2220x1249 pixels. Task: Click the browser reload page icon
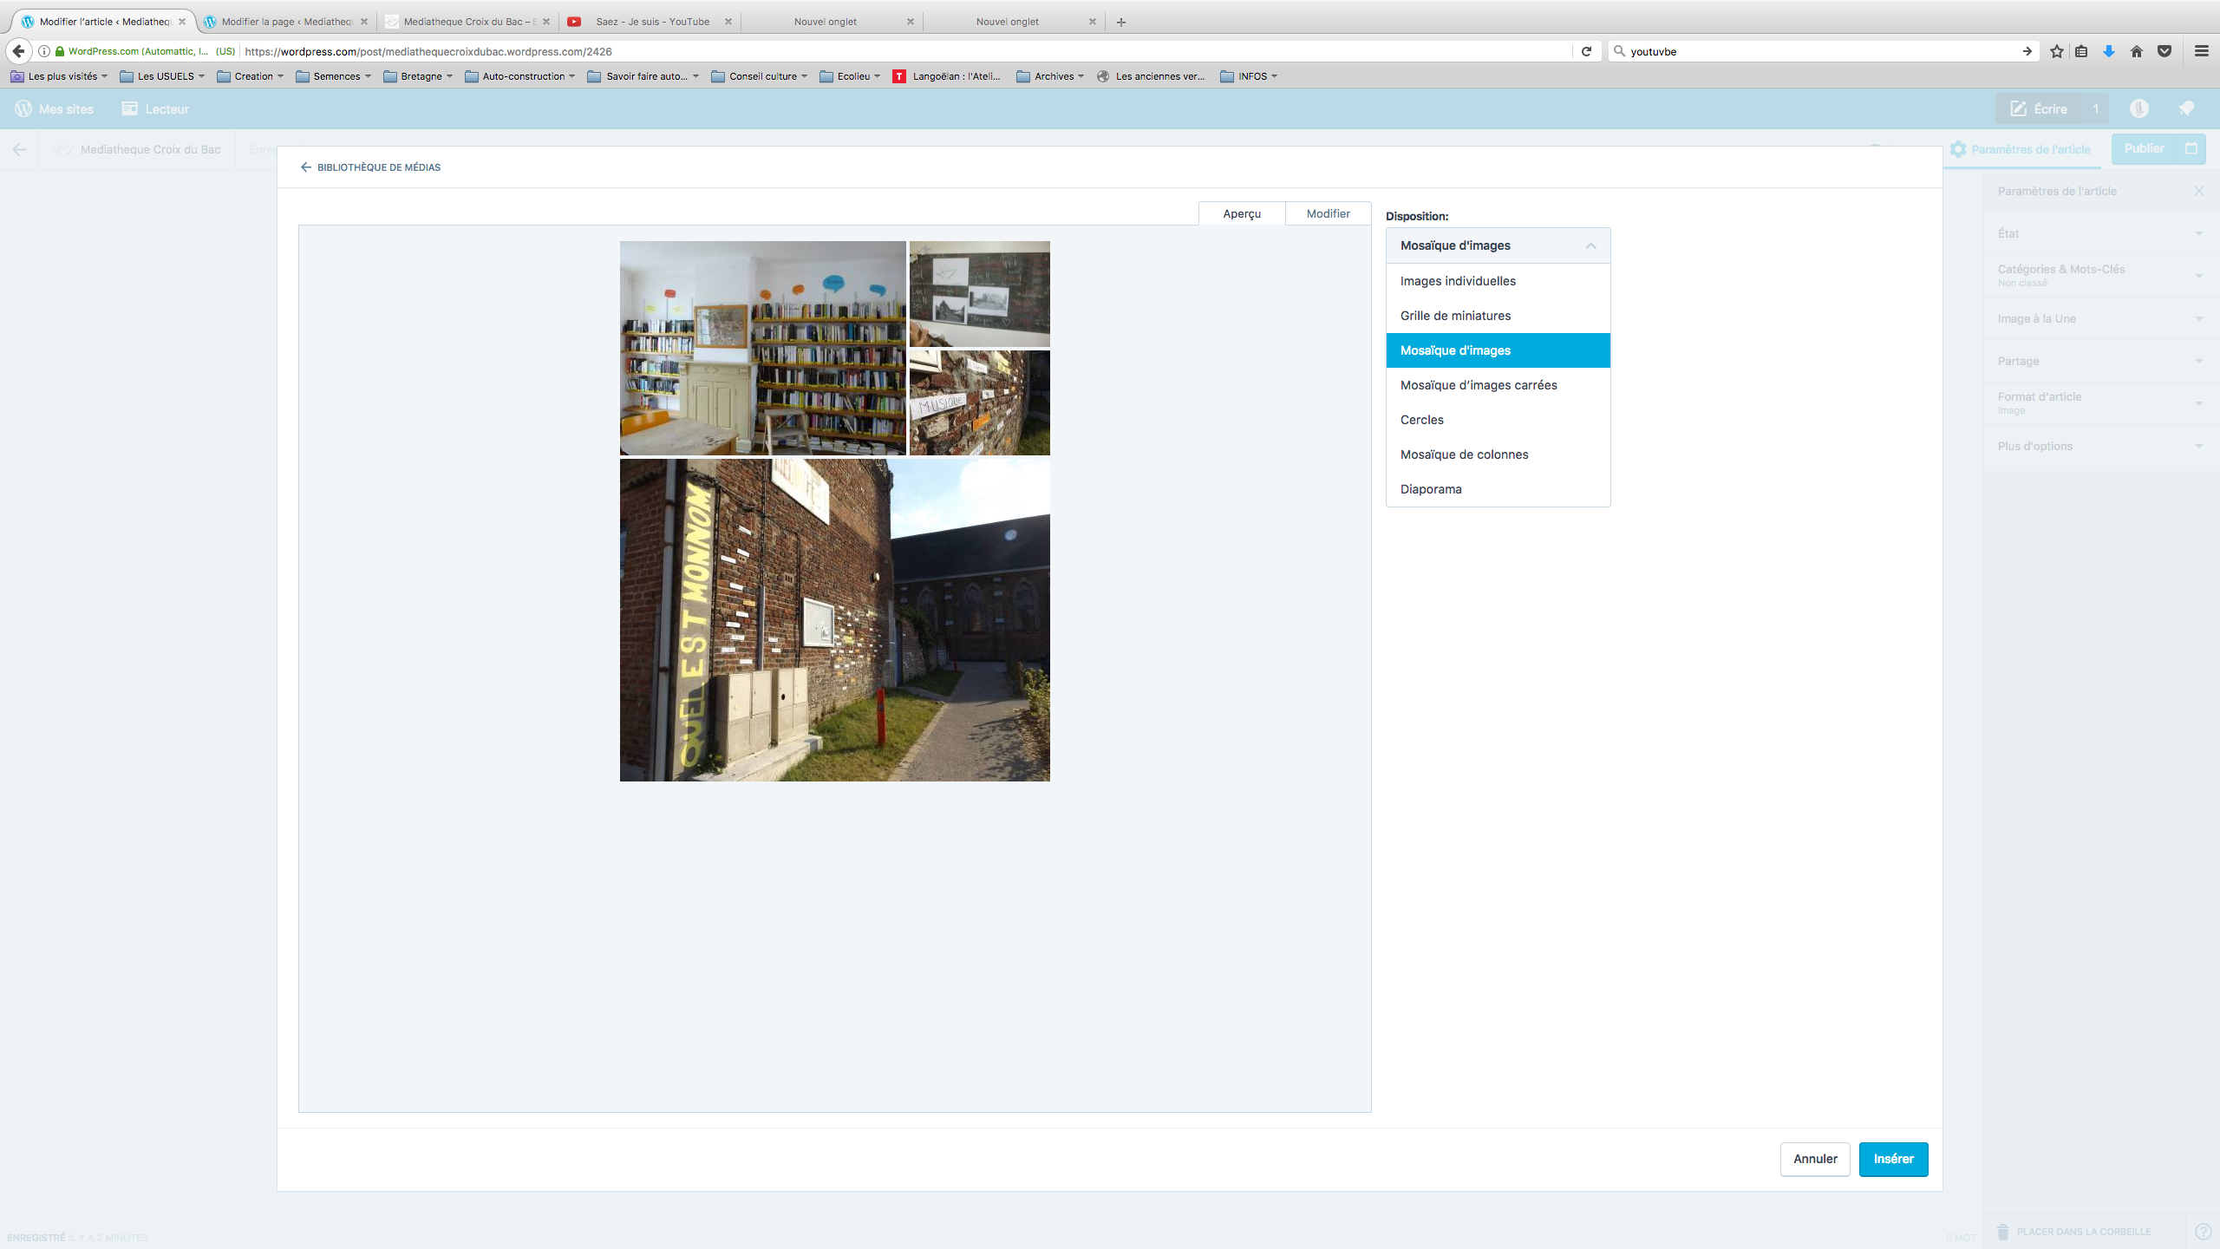(x=1586, y=51)
